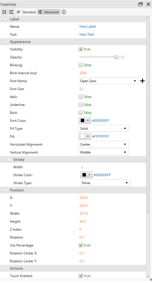Screen dimensions: 152x283
Task: Toggle the Bold checkbox
Action: tap(81, 113)
